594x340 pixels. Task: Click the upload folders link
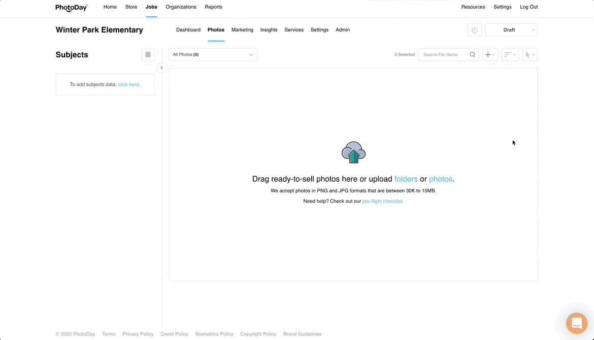406,179
